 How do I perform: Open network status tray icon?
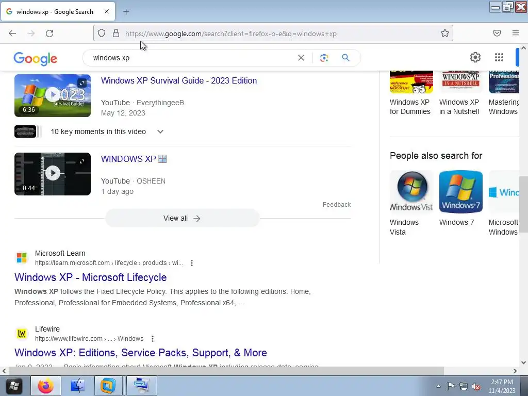pos(464,386)
